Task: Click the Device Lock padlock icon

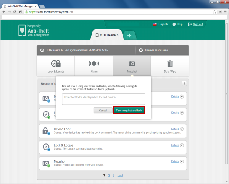Action: [46, 131]
